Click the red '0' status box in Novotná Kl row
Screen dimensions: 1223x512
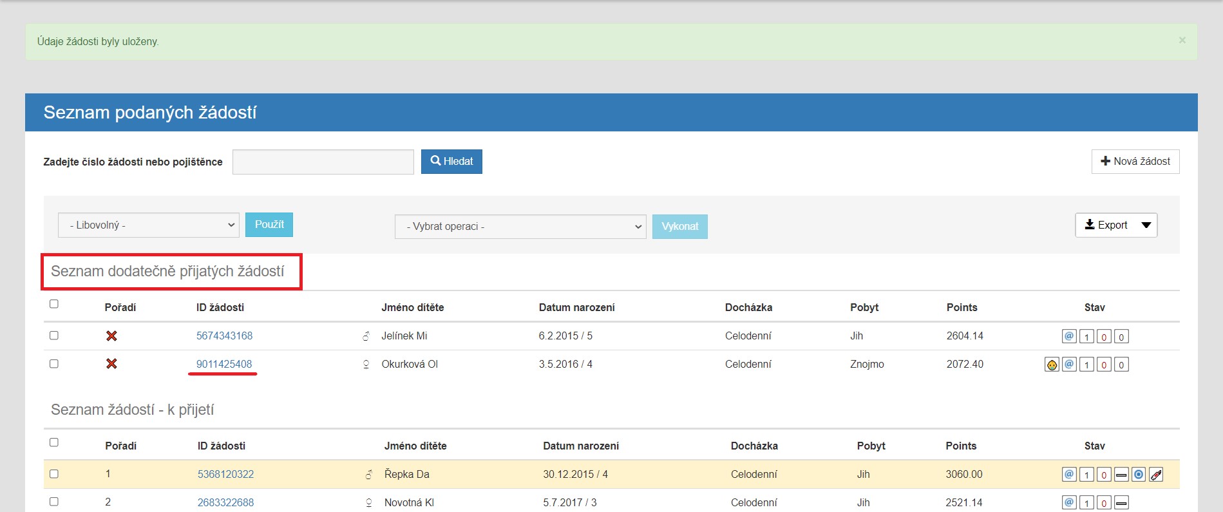1104,502
